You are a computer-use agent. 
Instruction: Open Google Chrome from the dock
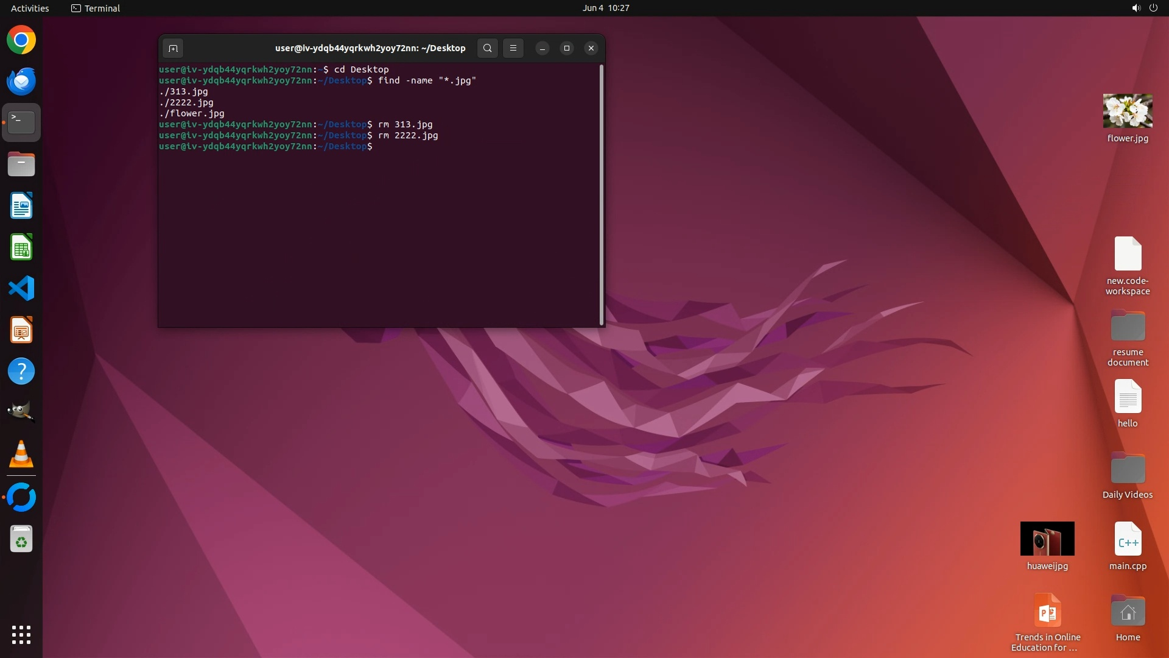[21, 40]
